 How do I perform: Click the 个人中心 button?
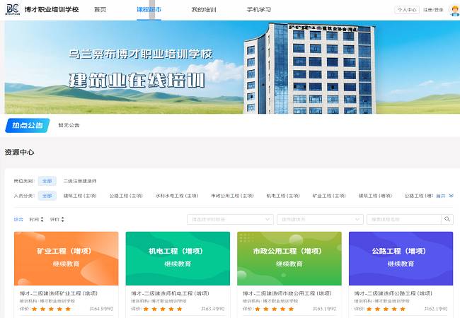(407, 10)
